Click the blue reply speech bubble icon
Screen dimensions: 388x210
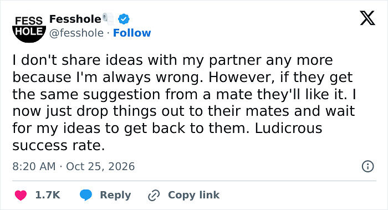pos(86,195)
